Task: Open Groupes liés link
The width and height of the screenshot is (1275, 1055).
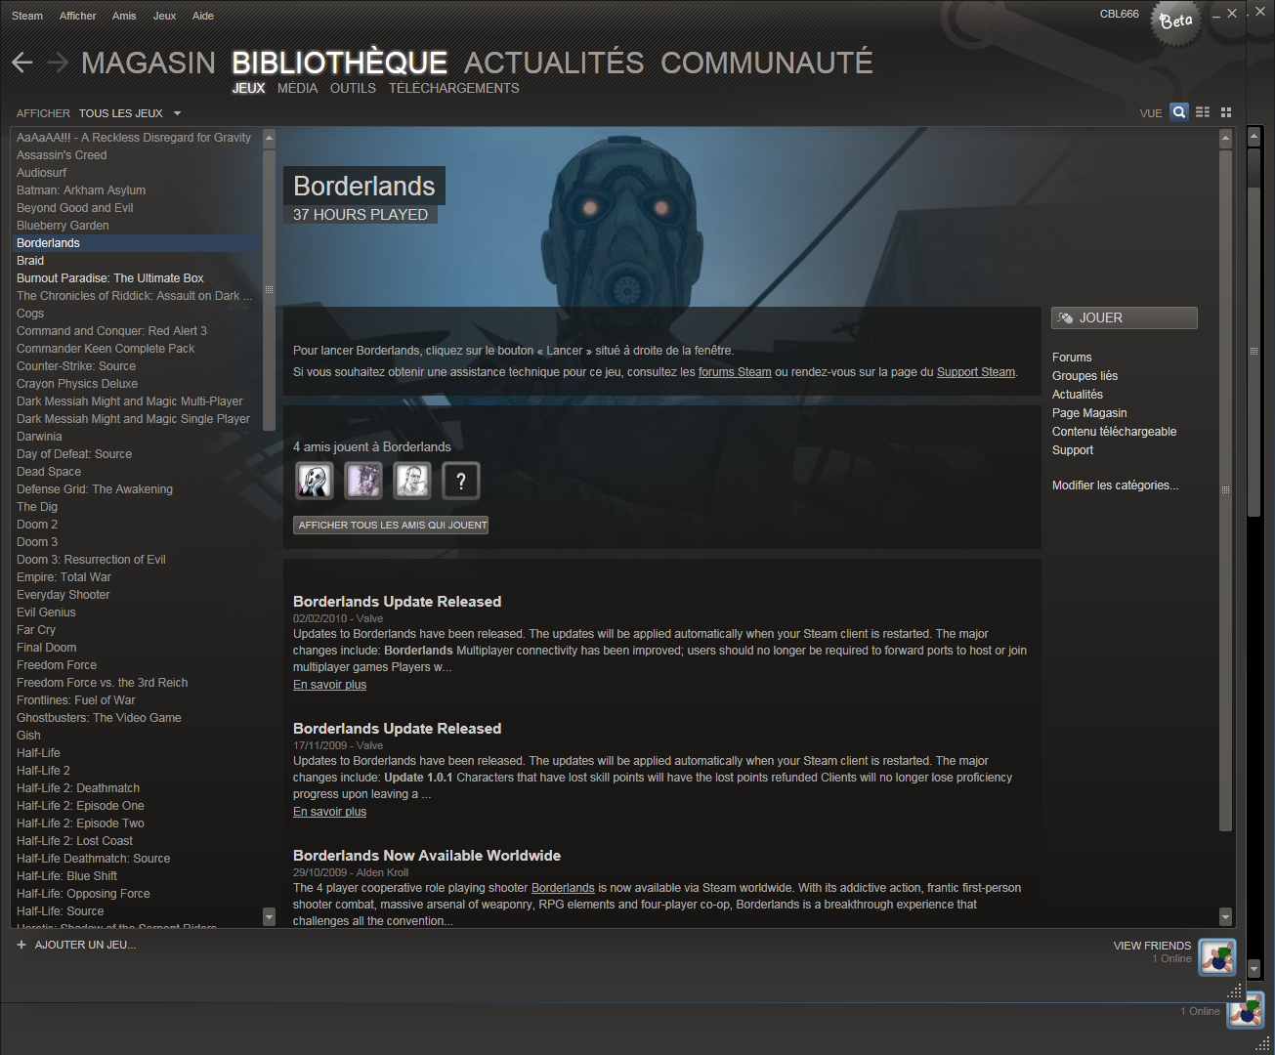Action: [x=1084, y=376]
